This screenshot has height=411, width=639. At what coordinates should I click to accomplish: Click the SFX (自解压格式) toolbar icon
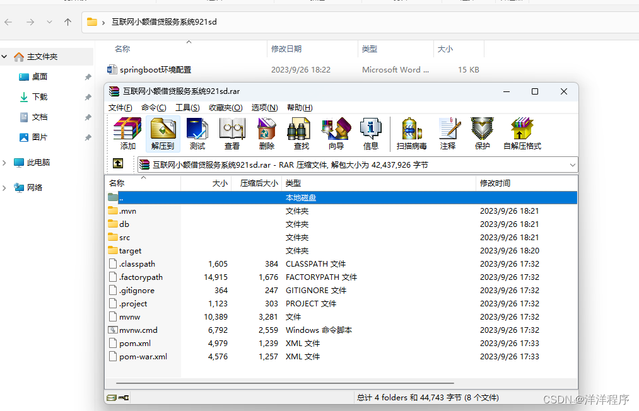pyautogui.click(x=522, y=134)
